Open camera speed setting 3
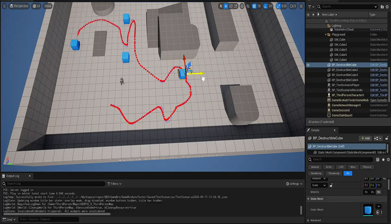Viewport: 391px width, 224px height. 293,6
